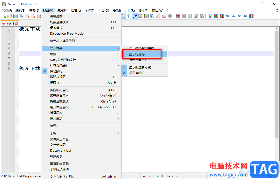Open the Function List toolbar icon
The height and width of the screenshot is (179, 280).
point(158,16)
